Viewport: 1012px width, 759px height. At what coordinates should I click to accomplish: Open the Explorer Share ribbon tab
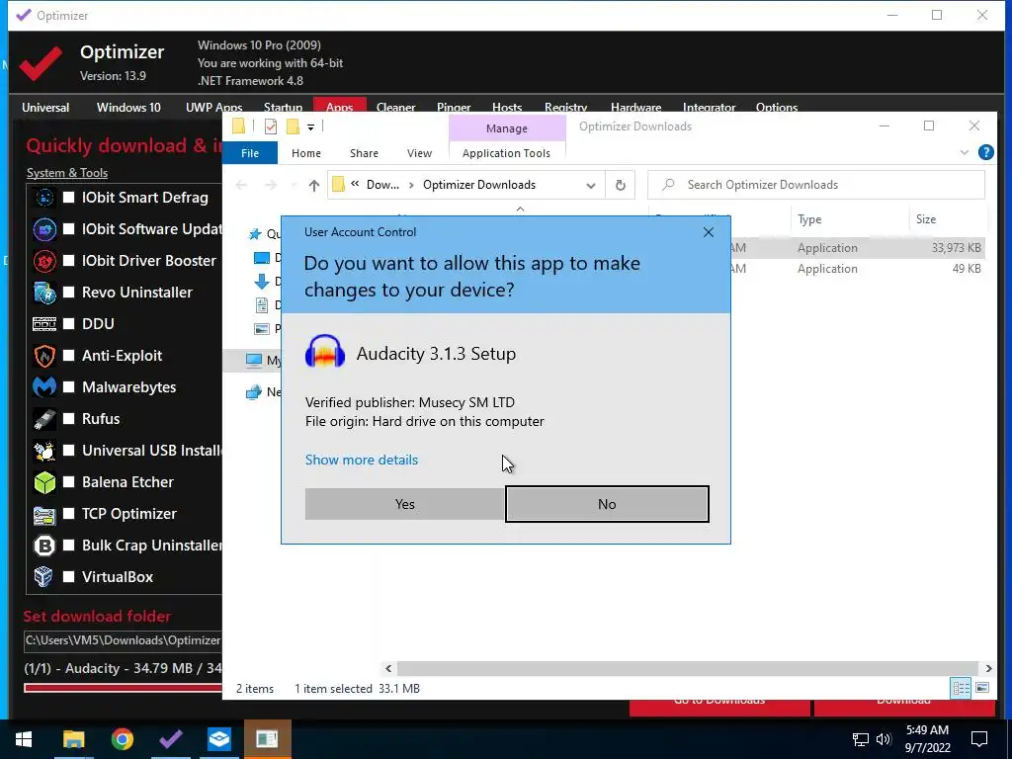(x=364, y=153)
